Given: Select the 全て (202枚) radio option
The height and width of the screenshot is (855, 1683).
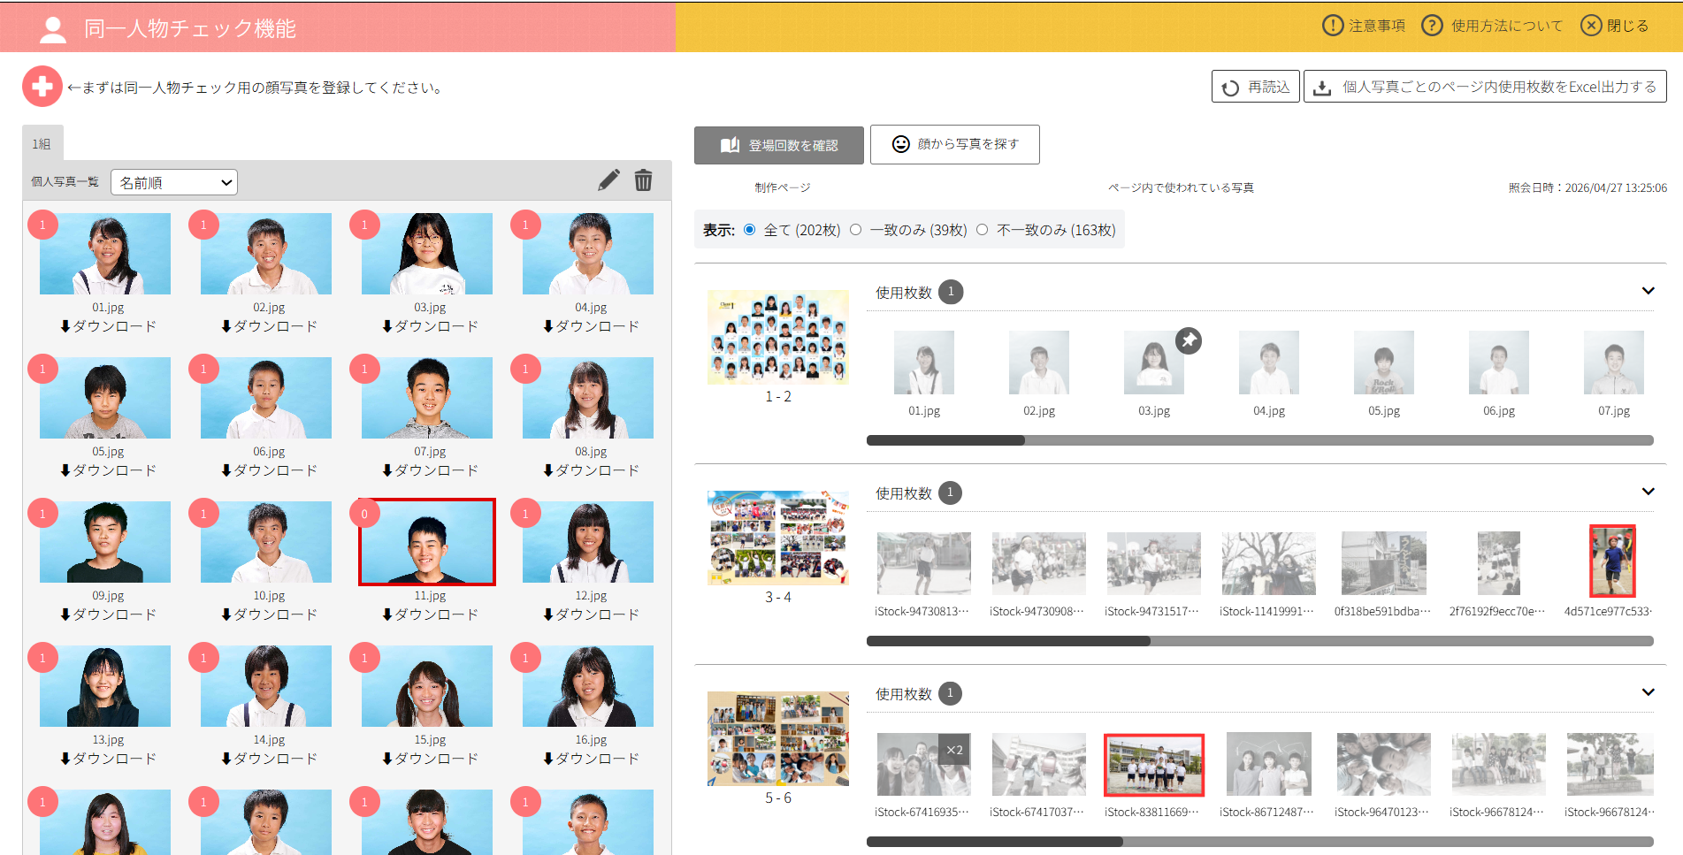Looking at the screenshot, I should [x=750, y=230].
